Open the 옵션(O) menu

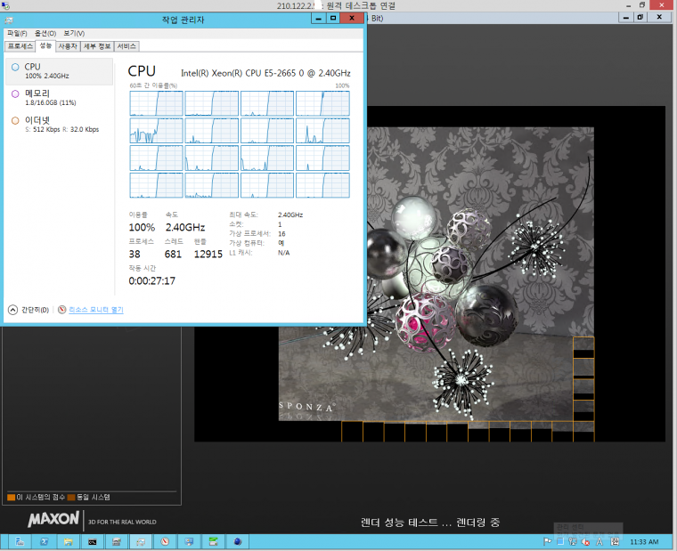tap(45, 33)
